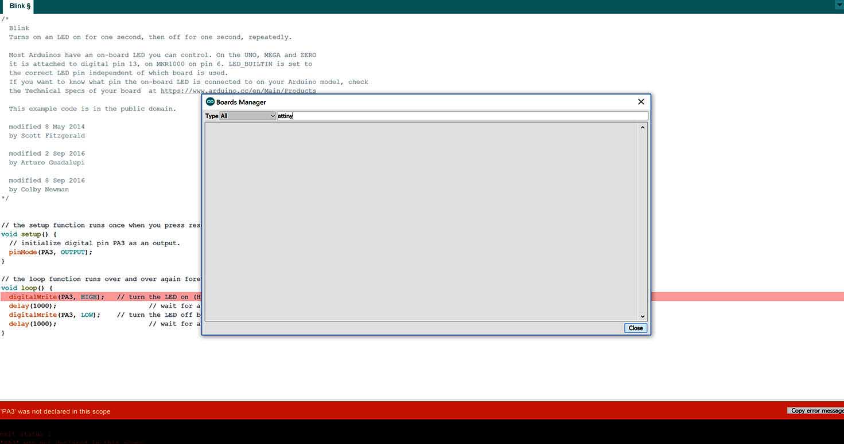844x444 pixels.
Task: Open the tab menu arrow at the top right
Action: point(838,5)
